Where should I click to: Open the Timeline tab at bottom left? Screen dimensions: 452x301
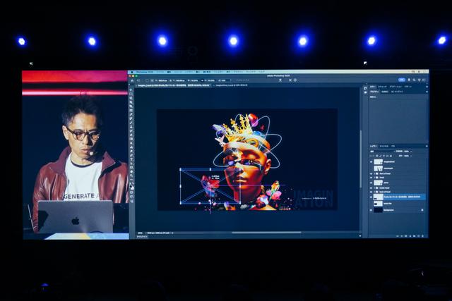142,237
